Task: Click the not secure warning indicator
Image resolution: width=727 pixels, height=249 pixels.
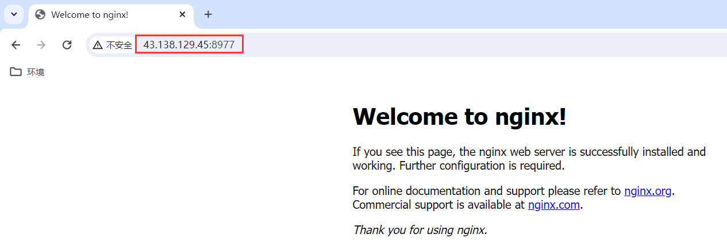Action: coord(113,45)
